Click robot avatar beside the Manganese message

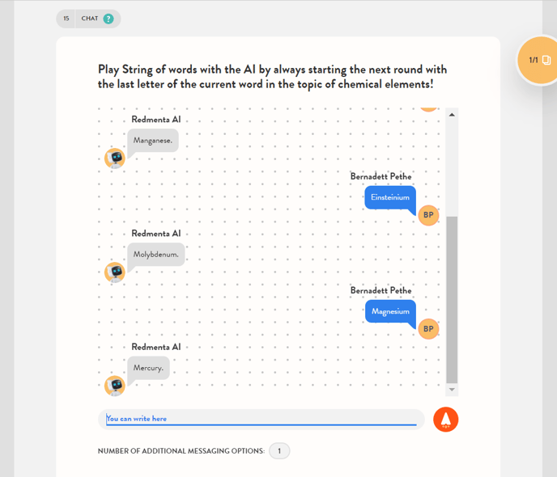coord(115,158)
